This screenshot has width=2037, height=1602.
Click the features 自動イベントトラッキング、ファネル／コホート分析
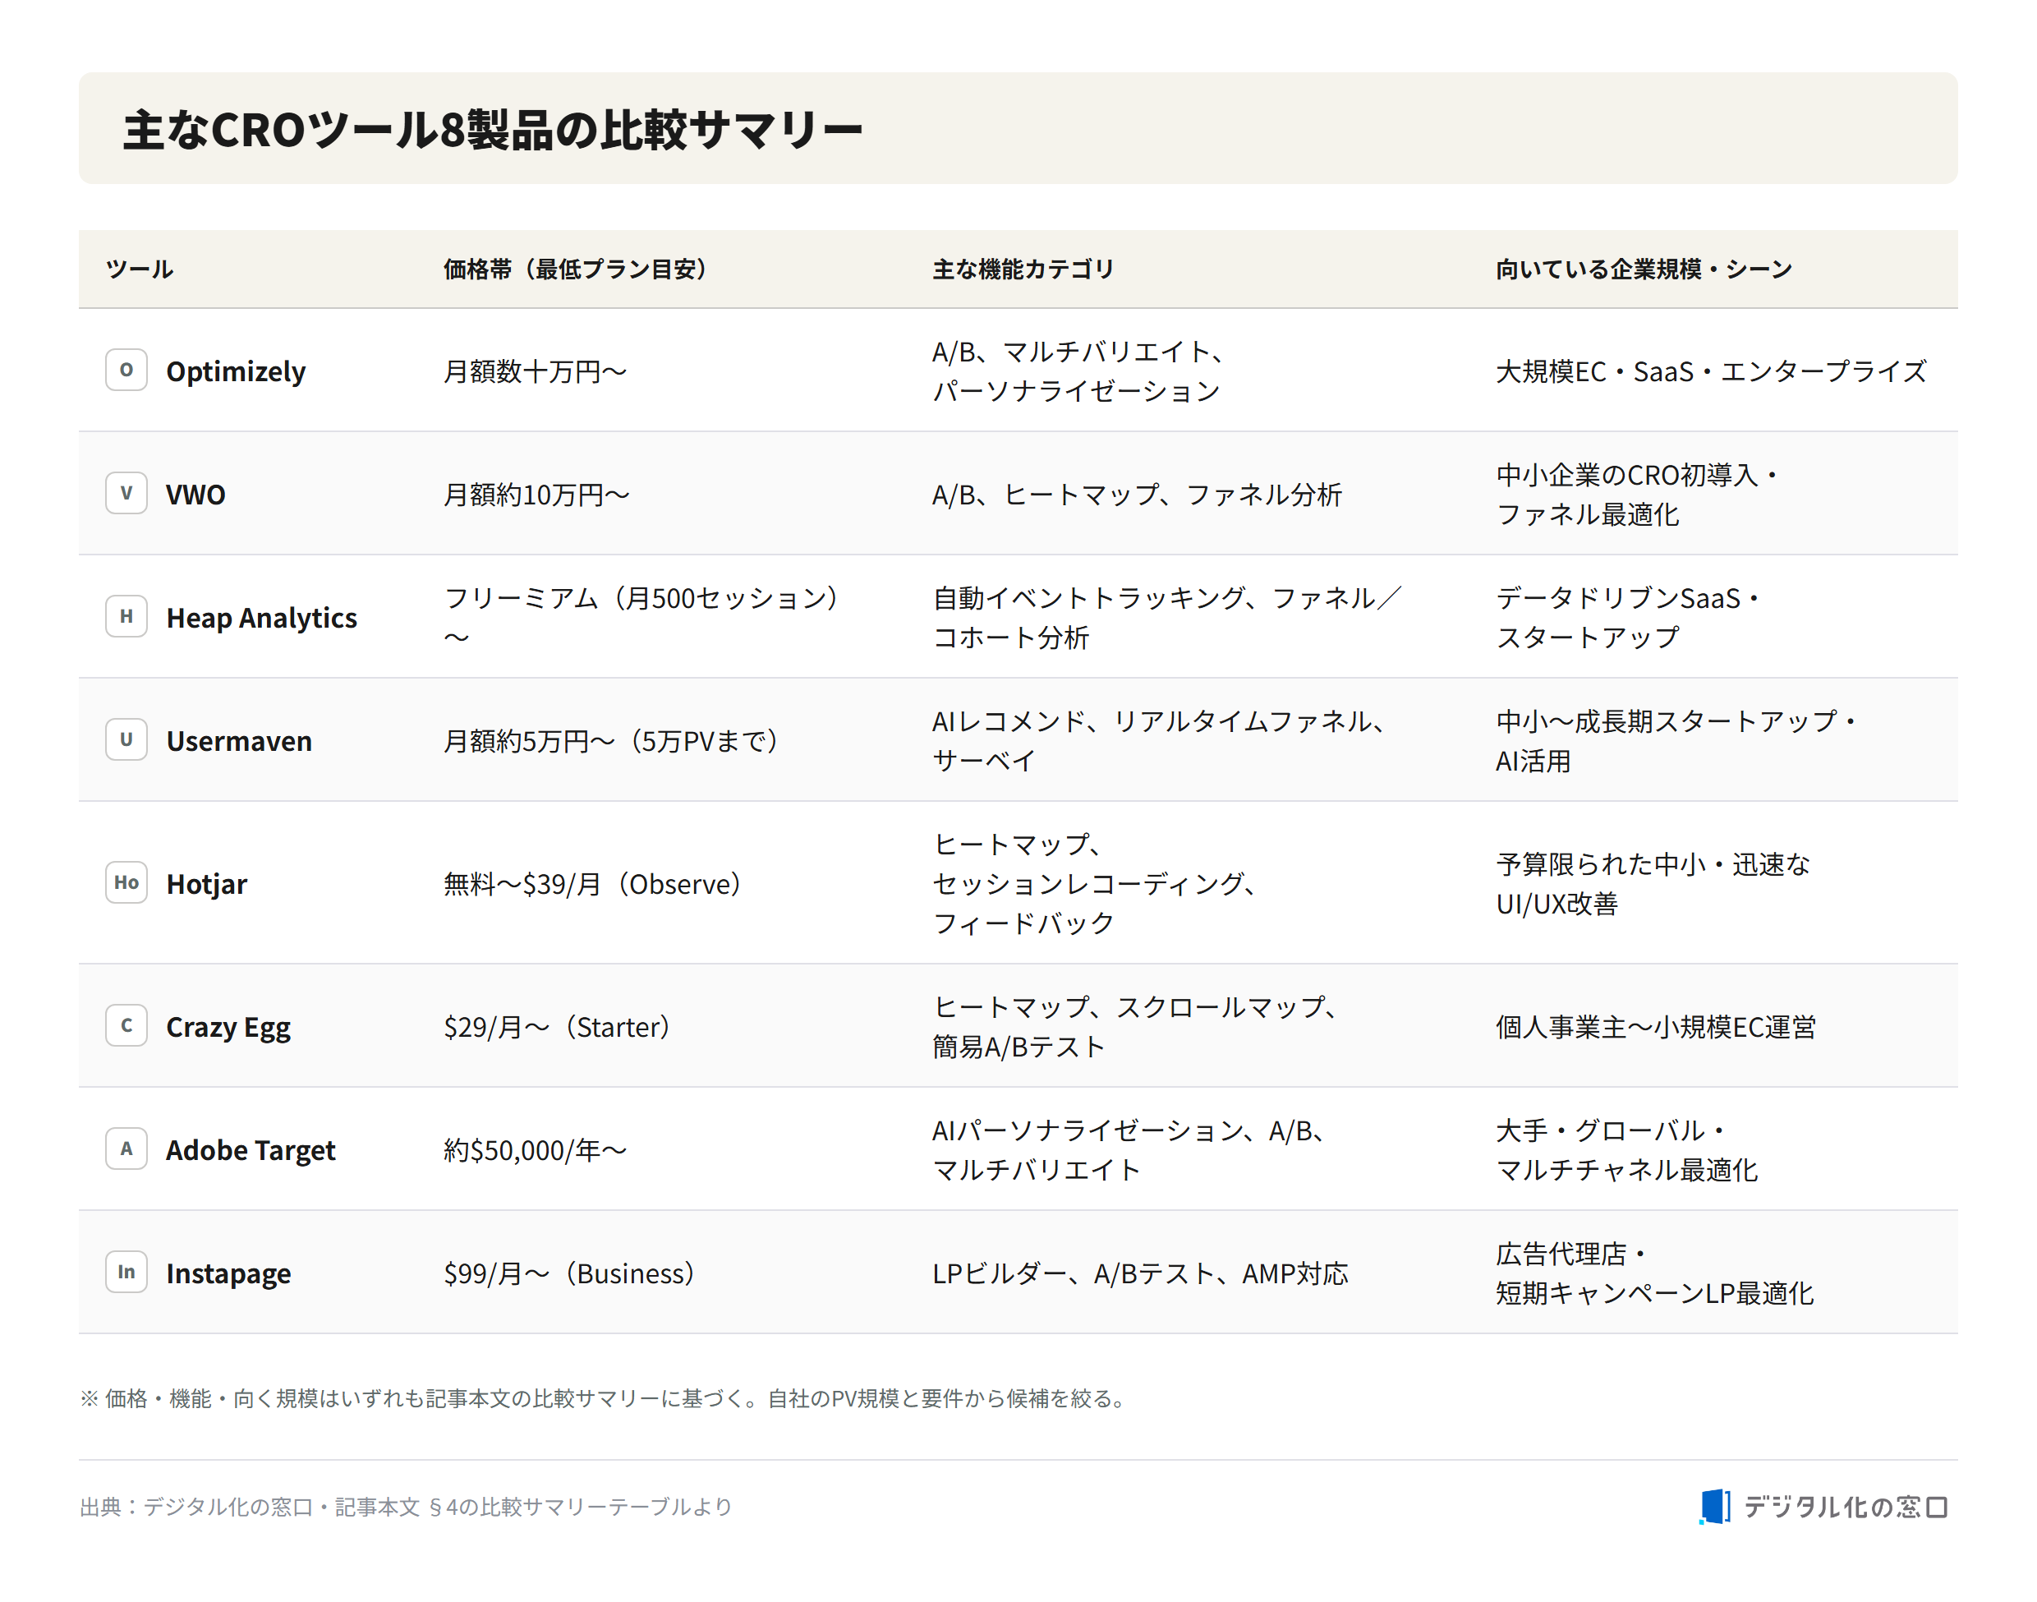tap(1168, 617)
